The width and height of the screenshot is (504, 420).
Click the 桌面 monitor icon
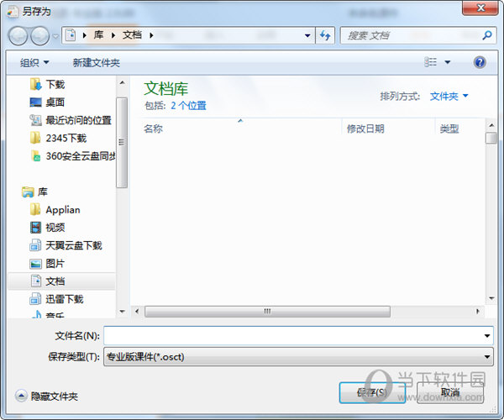pos(35,102)
